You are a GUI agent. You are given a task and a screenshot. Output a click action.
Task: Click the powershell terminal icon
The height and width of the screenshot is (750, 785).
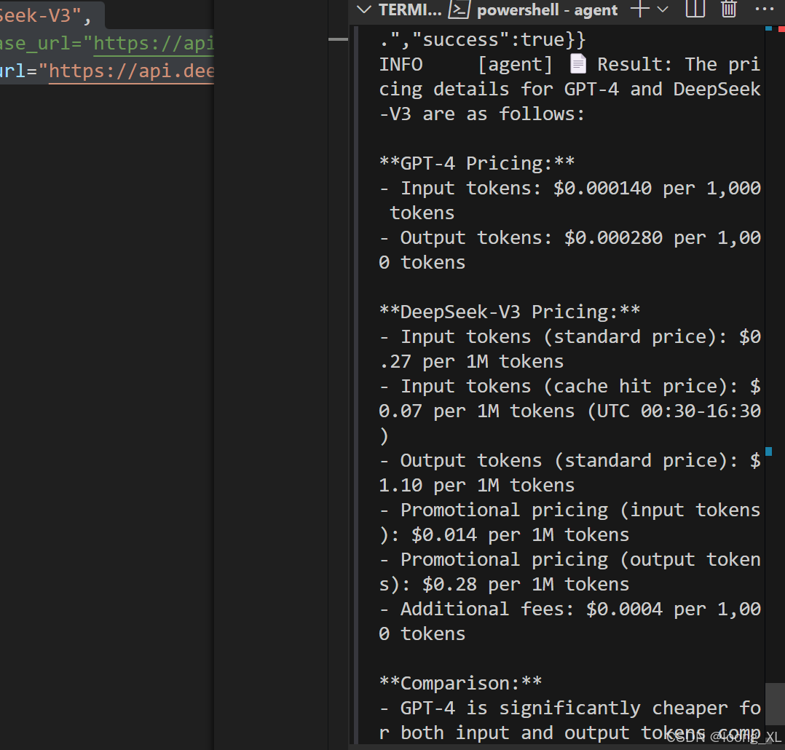click(458, 9)
